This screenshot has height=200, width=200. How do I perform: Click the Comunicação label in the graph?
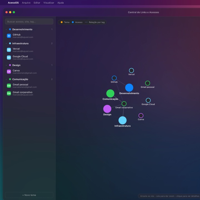pos(110,99)
